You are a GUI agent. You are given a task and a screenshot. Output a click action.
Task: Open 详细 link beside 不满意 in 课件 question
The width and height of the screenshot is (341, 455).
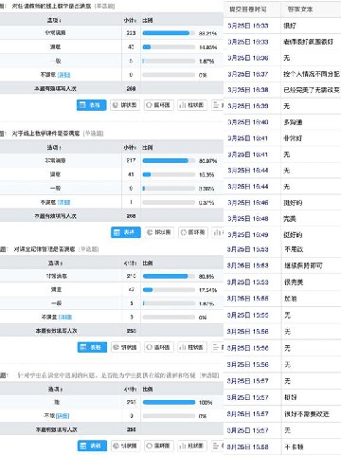(x=63, y=202)
